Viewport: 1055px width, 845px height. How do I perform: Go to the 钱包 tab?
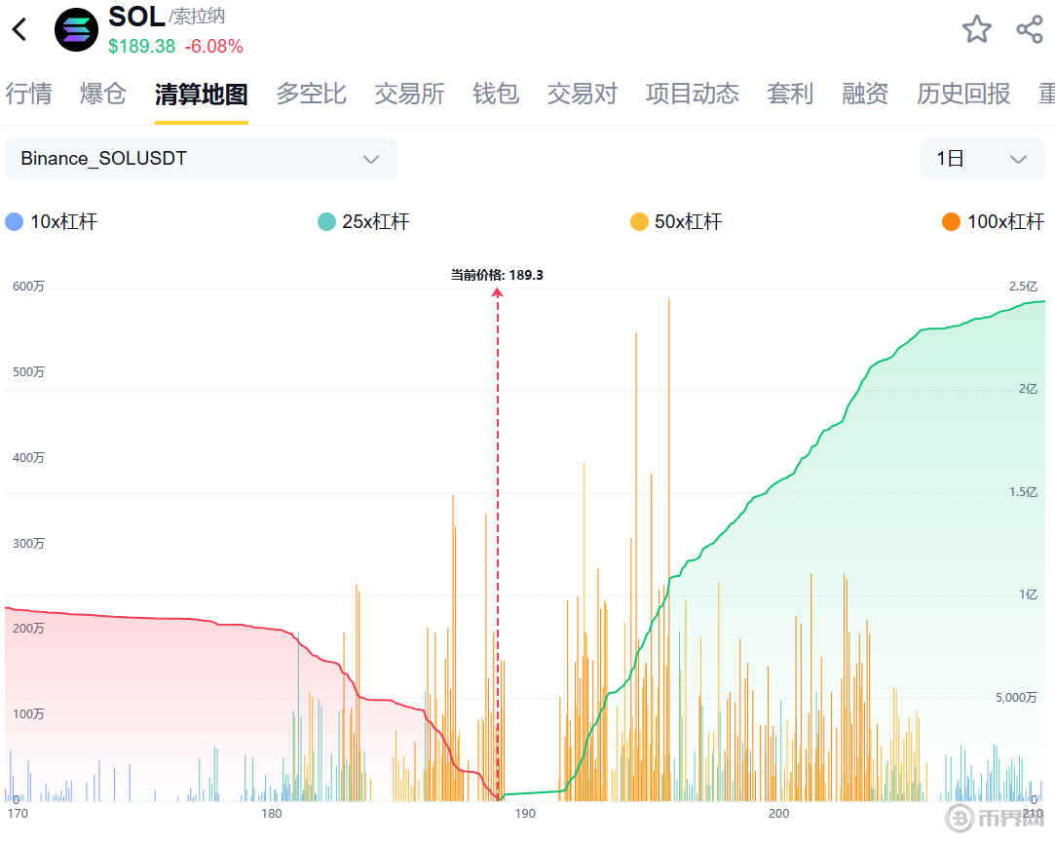[496, 94]
